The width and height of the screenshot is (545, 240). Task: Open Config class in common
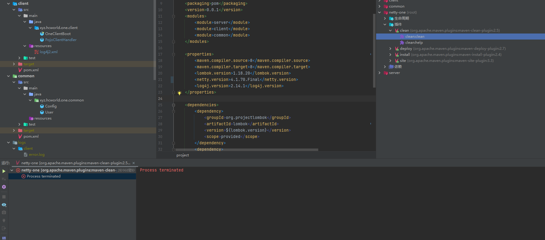tap(51, 106)
